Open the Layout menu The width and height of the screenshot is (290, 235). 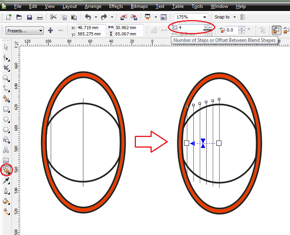click(69, 6)
